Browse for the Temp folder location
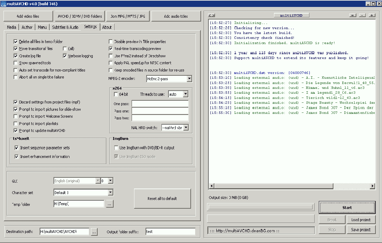Image resolution: width=382 pixels, height=243 pixels. coord(109,204)
